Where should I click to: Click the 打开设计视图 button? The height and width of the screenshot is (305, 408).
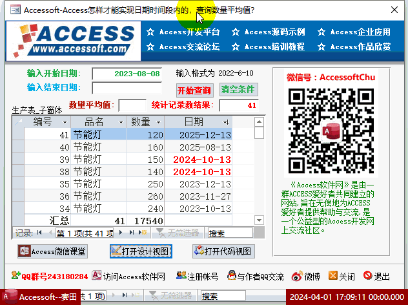141,251
